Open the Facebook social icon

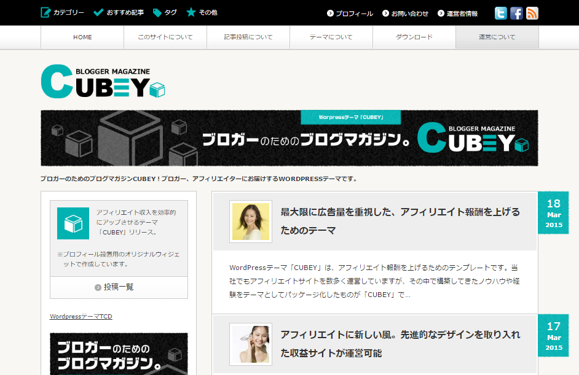[516, 13]
